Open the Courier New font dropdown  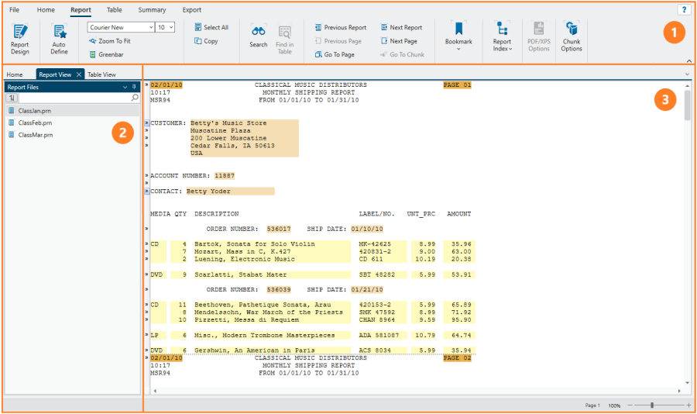coord(121,27)
